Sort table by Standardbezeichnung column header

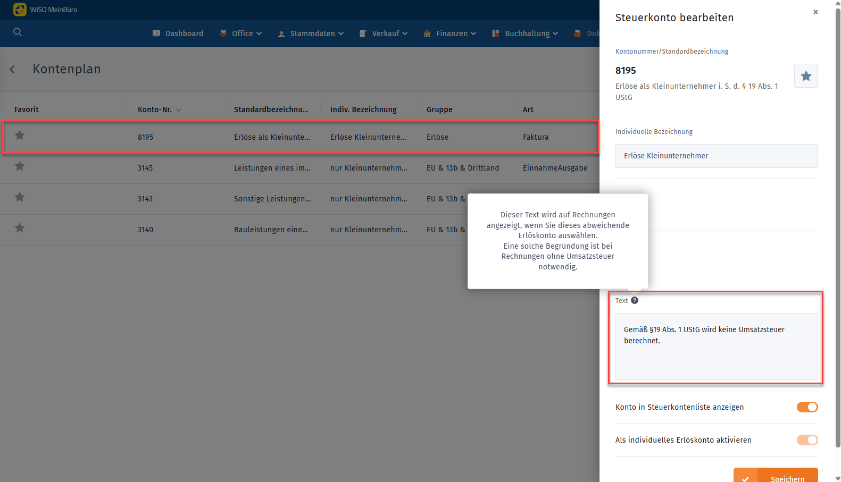271,109
